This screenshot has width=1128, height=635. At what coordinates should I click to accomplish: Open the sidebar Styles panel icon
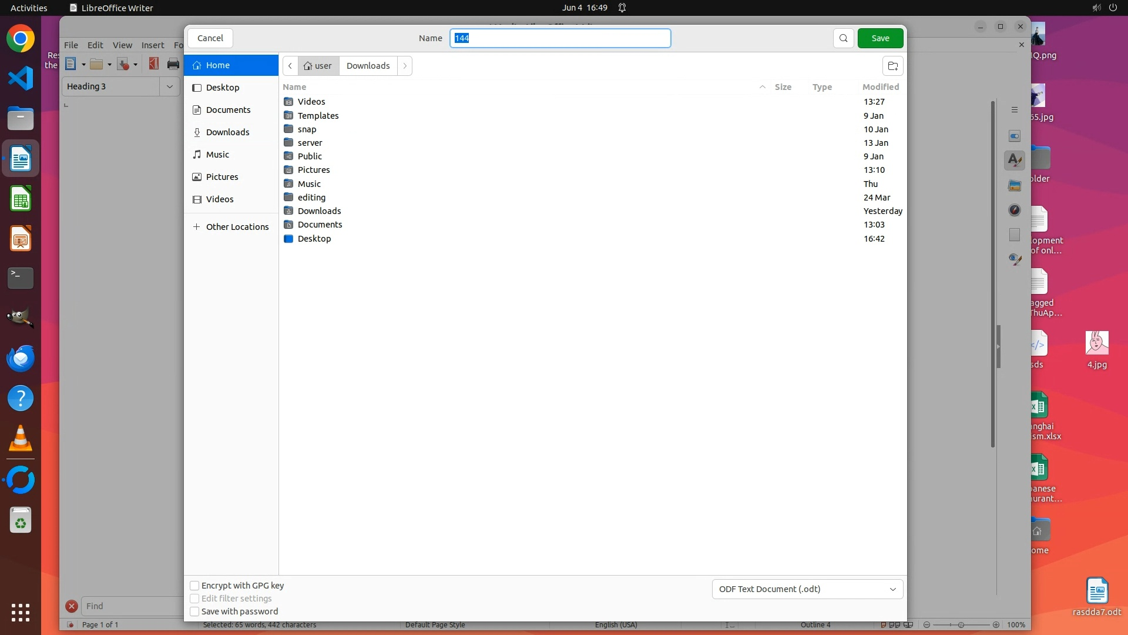[x=1015, y=160]
